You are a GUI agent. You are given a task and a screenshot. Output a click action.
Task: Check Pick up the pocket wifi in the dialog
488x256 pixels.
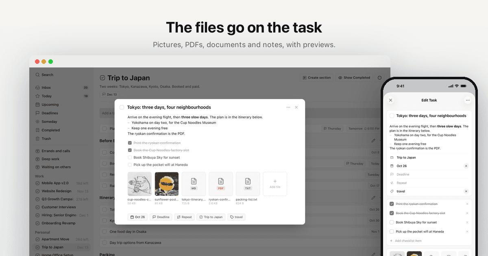(130, 165)
